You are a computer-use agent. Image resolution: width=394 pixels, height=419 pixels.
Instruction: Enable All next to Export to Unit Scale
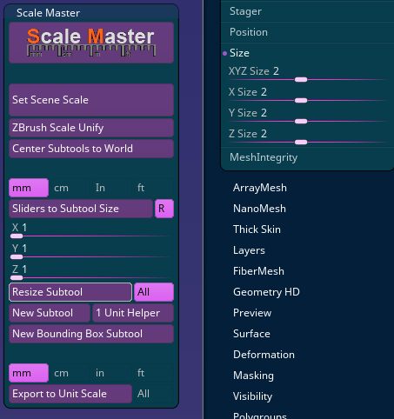point(154,394)
